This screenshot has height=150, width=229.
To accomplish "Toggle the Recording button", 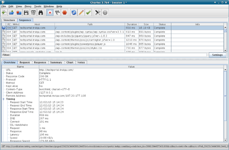I will click(50, 13).
